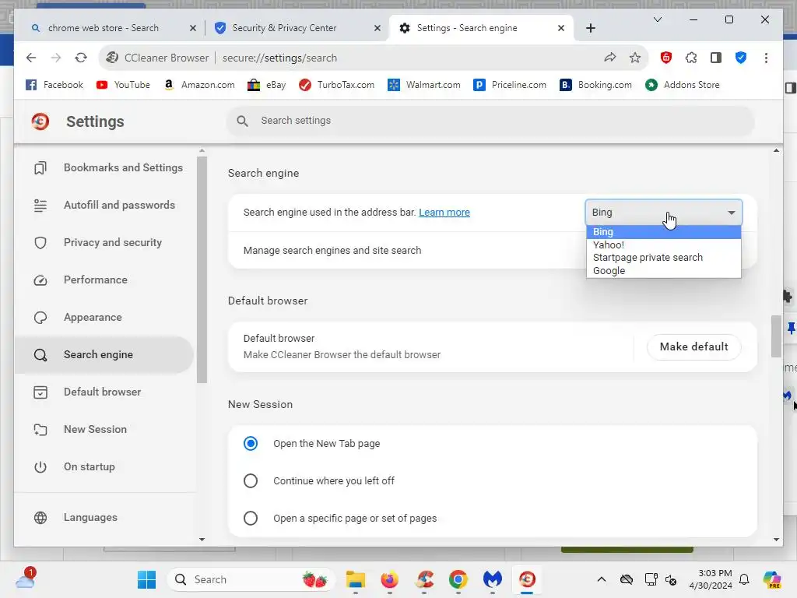Open Malwarebytes from the taskbar
Screen dimensions: 797x598
(492, 579)
